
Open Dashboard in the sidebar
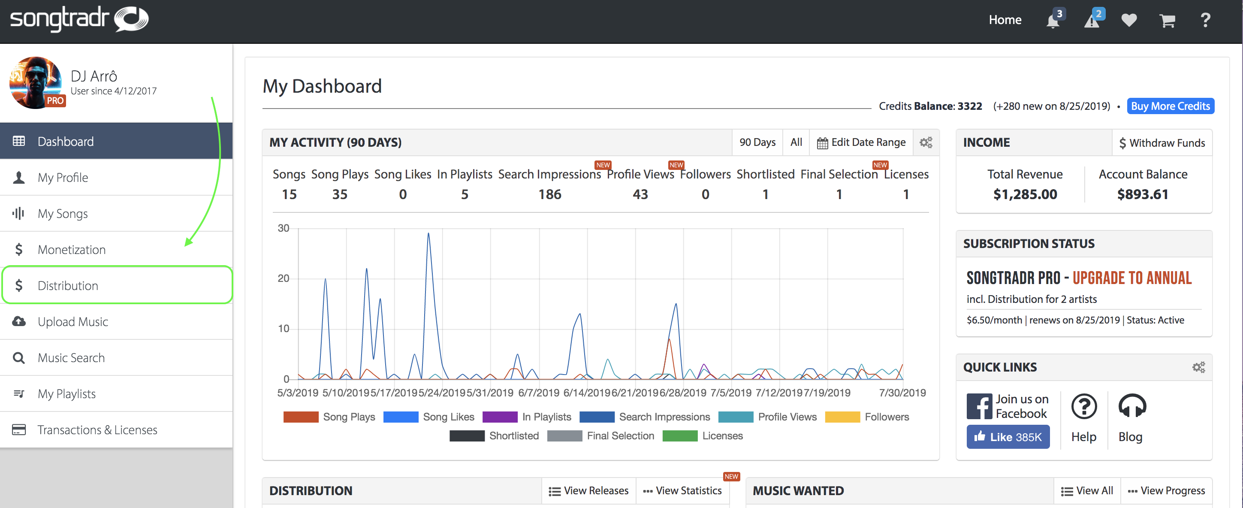pos(116,141)
